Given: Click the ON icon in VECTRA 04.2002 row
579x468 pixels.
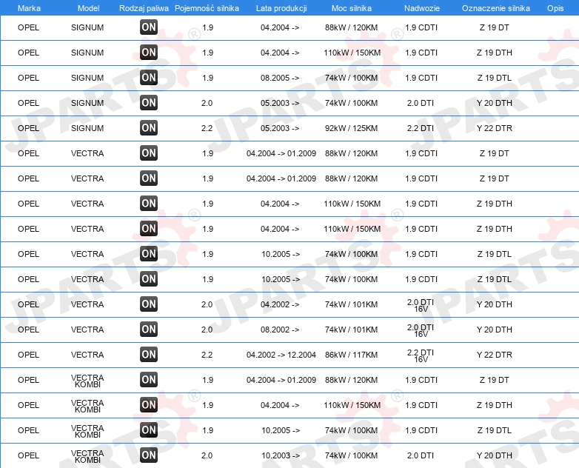Looking at the screenshot, I should [x=149, y=304].
